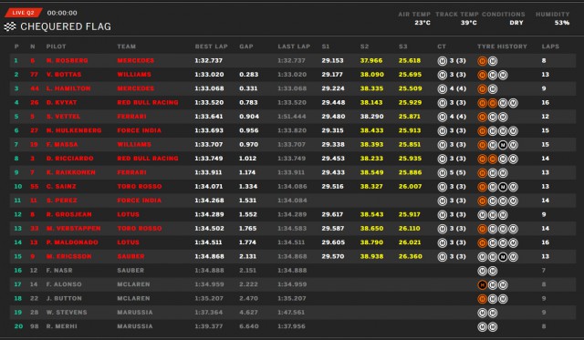Click the LAPS column header
This screenshot has width=584, height=340.
tap(550, 46)
